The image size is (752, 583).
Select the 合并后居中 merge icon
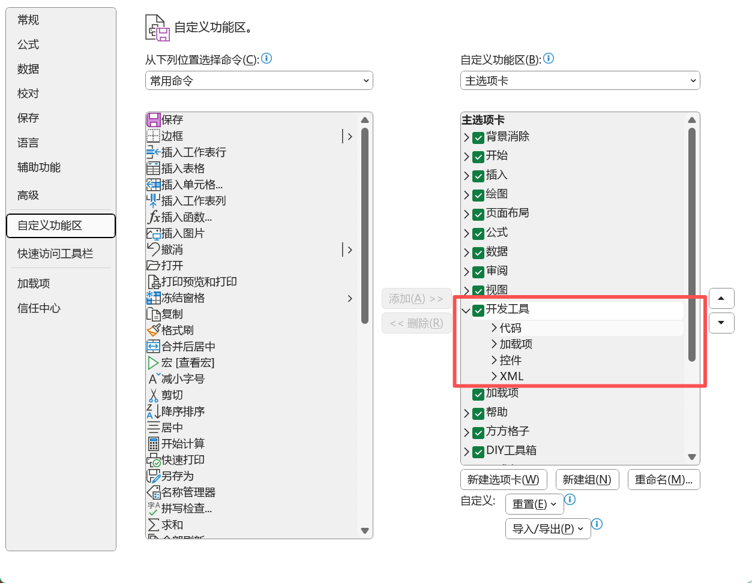click(x=154, y=347)
